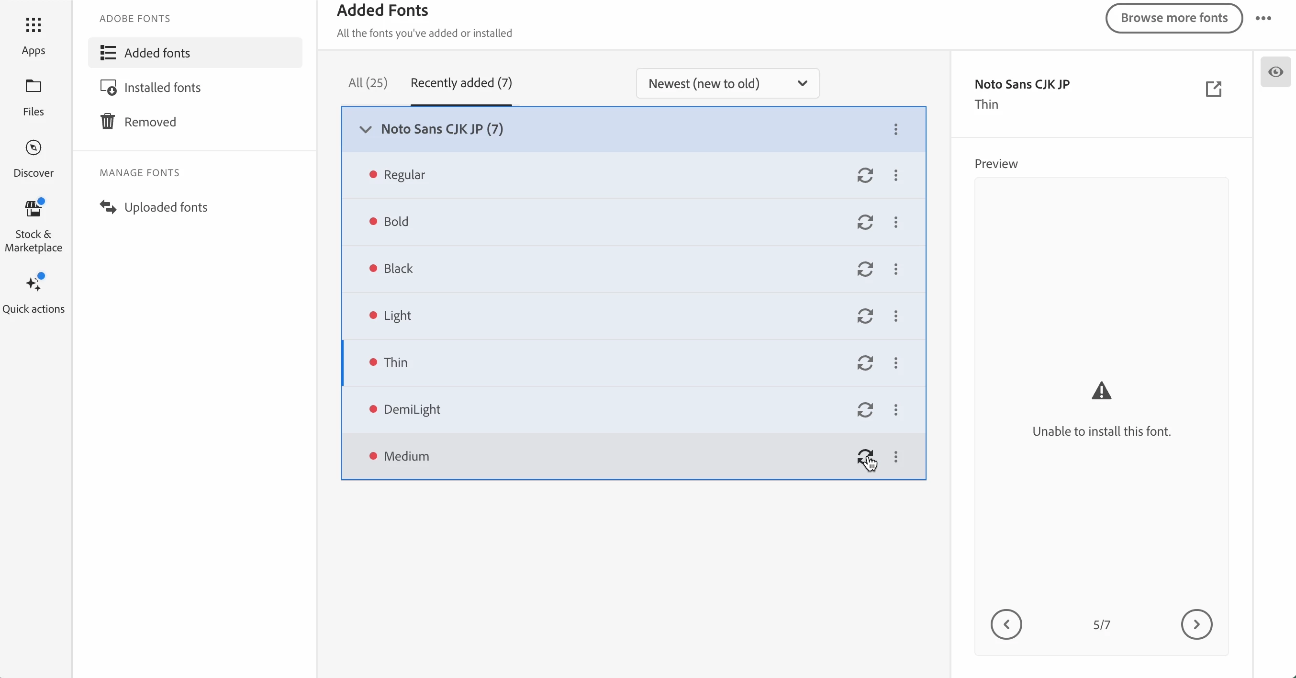The height and width of the screenshot is (678, 1296).
Task: Open the Apps grid icon
Action: pyautogui.click(x=33, y=25)
